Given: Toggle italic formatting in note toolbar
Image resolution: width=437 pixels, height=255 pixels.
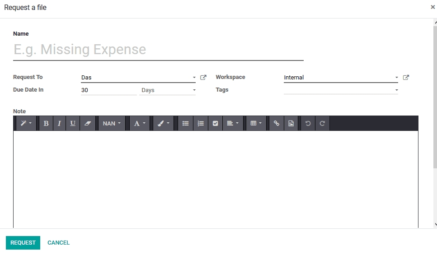Looking at the screenshot, I should (x=59, y=123).
